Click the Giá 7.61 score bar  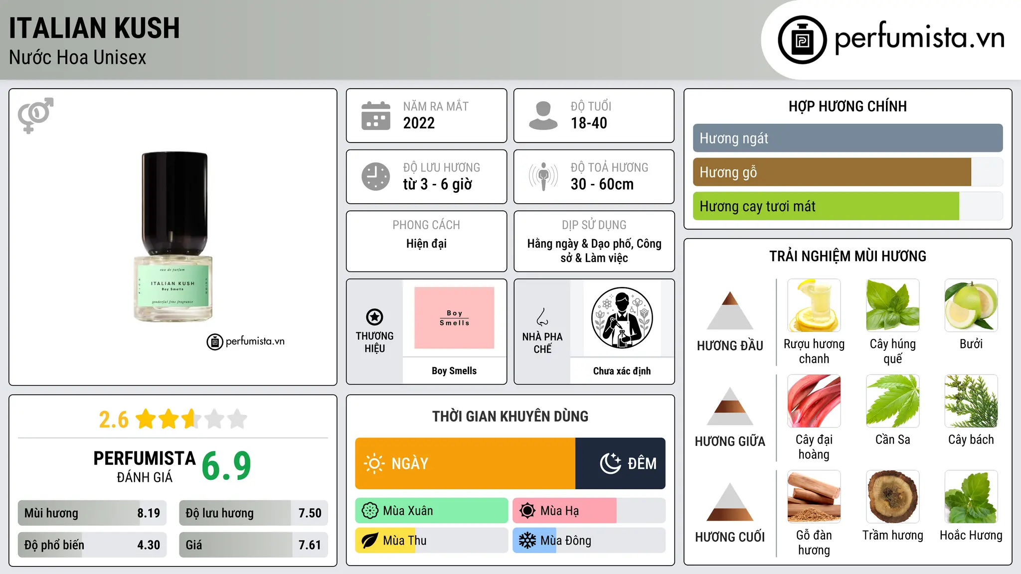(253, 545)
